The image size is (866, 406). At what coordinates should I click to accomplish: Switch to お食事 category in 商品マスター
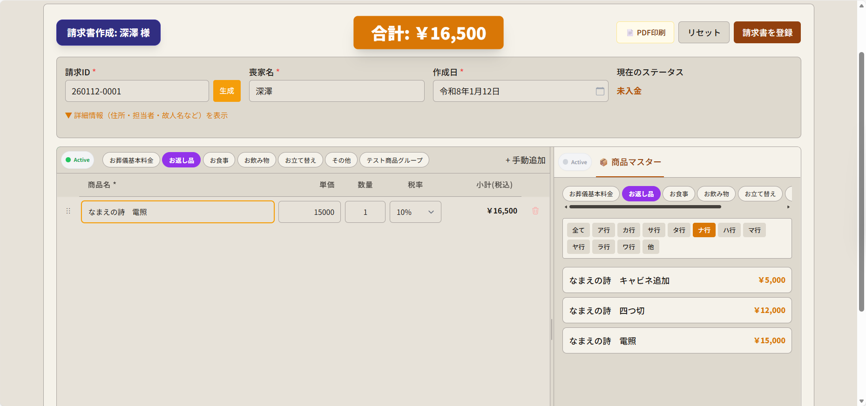[678, 194]
